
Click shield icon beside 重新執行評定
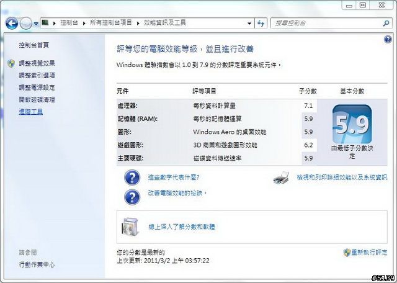coord(347,253)
